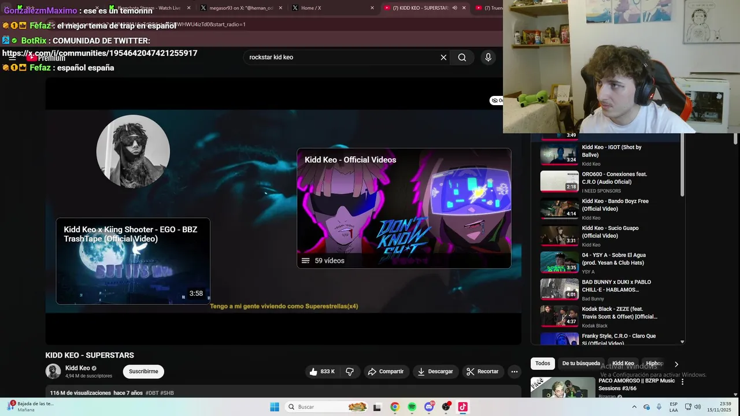The width and height of the screenshot is (740, 416).
Task: Click the search magnifier button
Action: click(x=462, y=57)
